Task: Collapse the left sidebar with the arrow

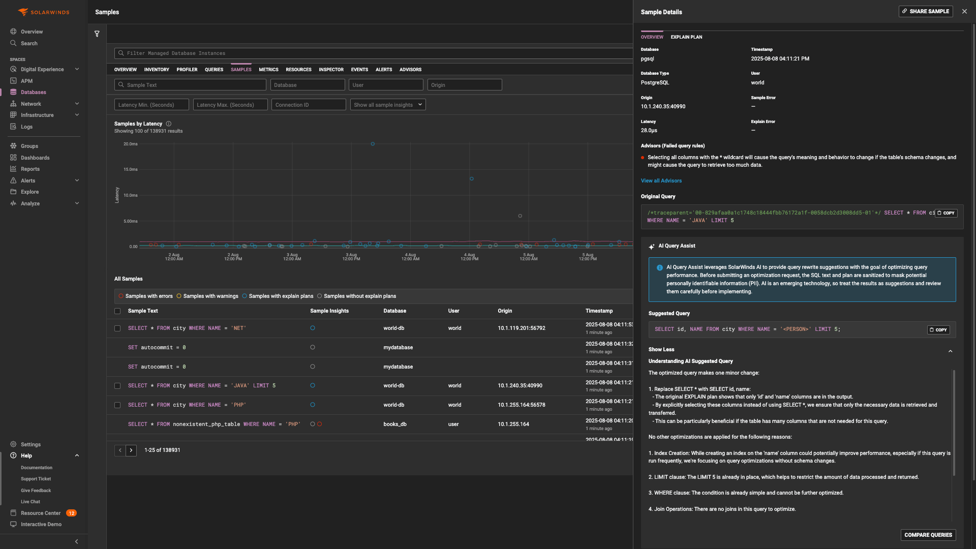Action: [x=76, y=542]
